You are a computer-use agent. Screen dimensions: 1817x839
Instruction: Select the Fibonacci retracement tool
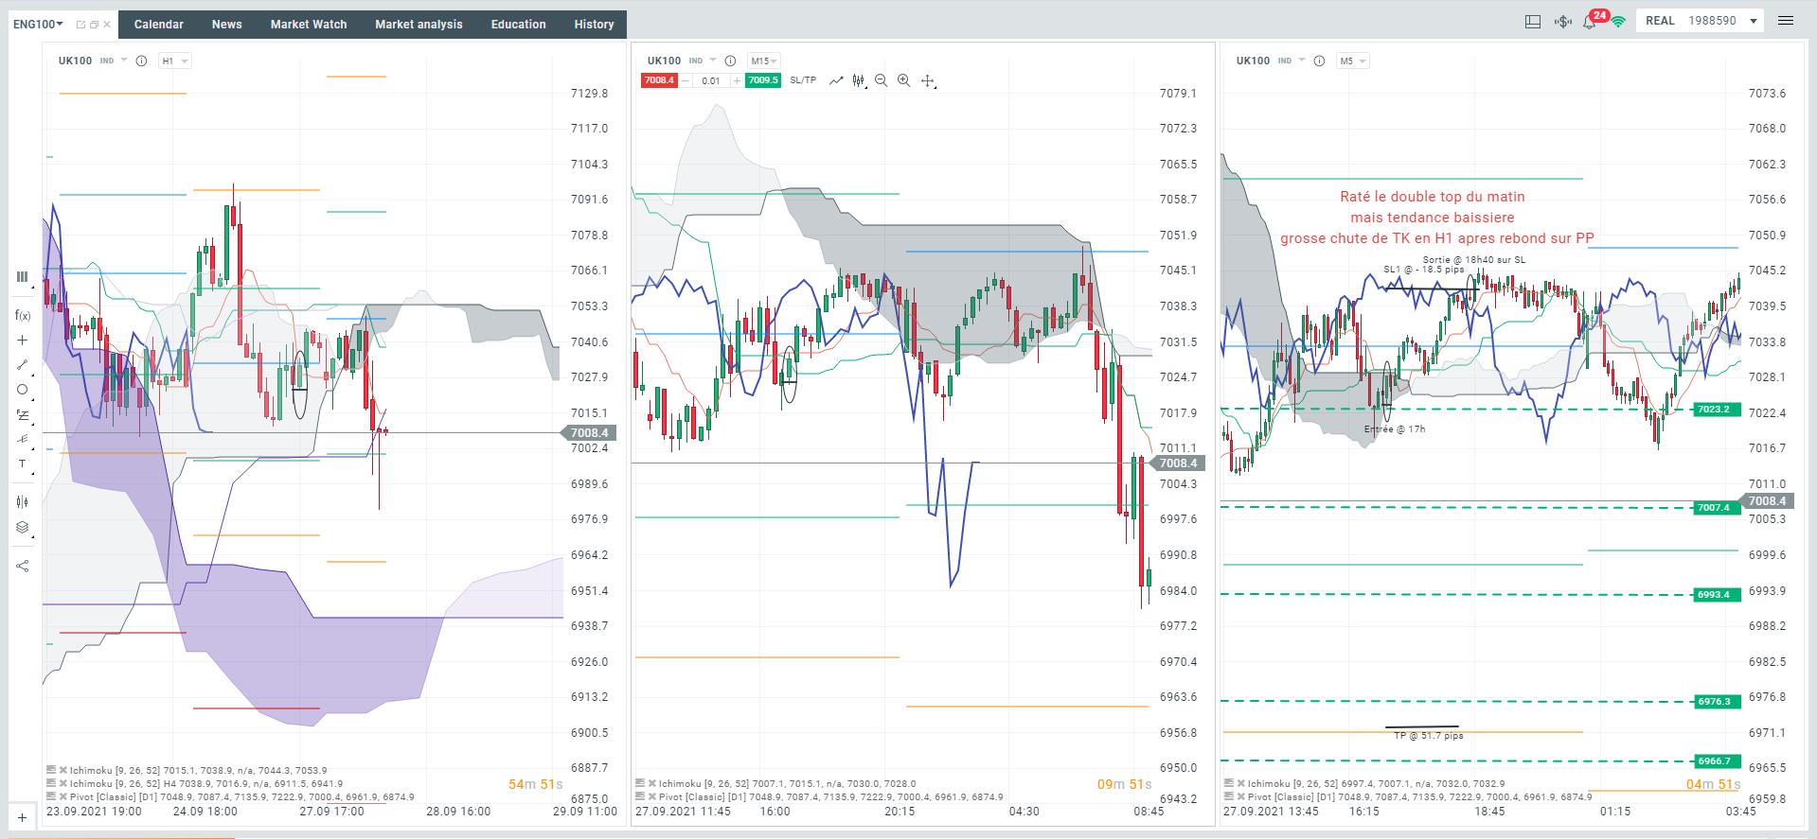(x=23, y=414)
